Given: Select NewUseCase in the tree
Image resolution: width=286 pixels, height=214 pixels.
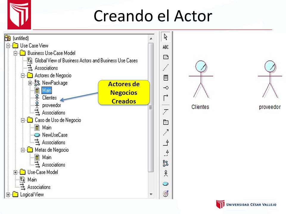Looking at the screenshot, I should tap(55, 135).
